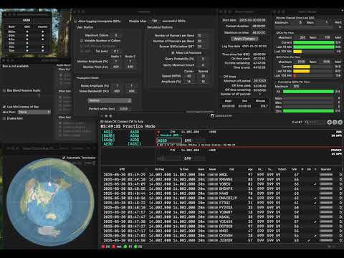344x258 pixels.
Task: Click the rightmost round icon beside the search field
Action: click(x=340, y=123)
